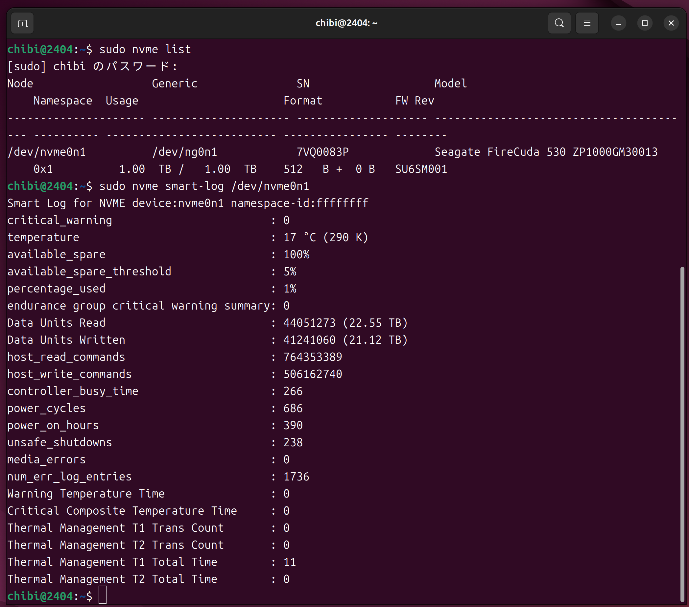
Task: Open the hamburger main menu
Action: tap(586, 23)
